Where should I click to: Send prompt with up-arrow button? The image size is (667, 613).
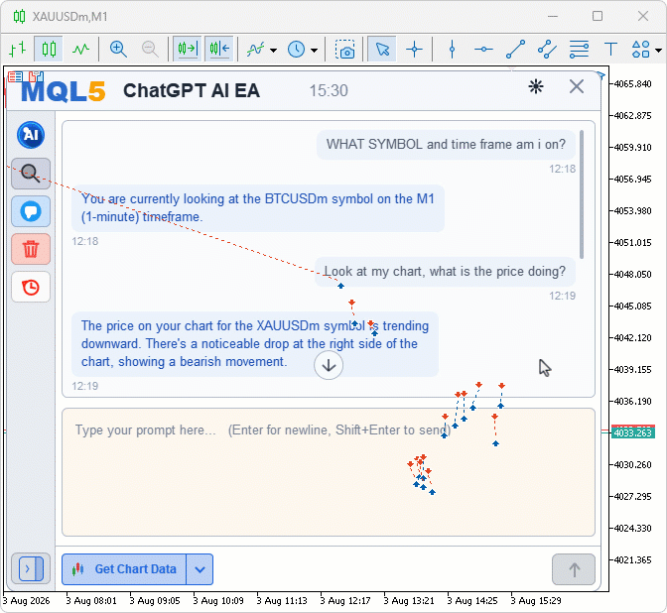point(574,569)
